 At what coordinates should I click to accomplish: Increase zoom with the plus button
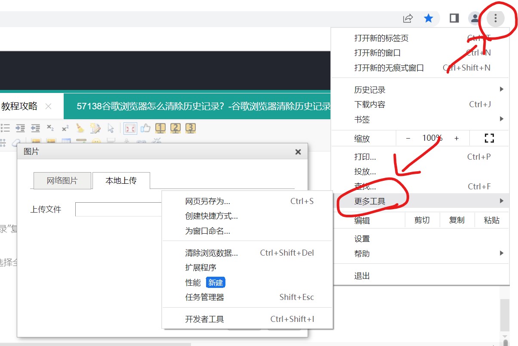(x=456, y=138)
